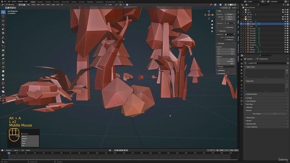Adjust the Auto Smooth angle slider

tap(275, 114)
